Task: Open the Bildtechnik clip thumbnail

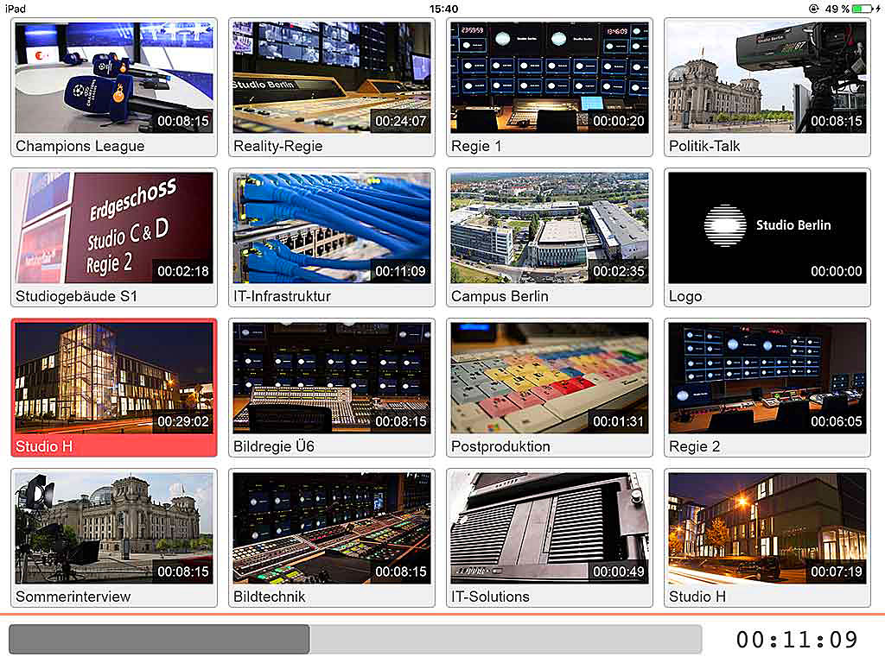Action: coord(332,528)
